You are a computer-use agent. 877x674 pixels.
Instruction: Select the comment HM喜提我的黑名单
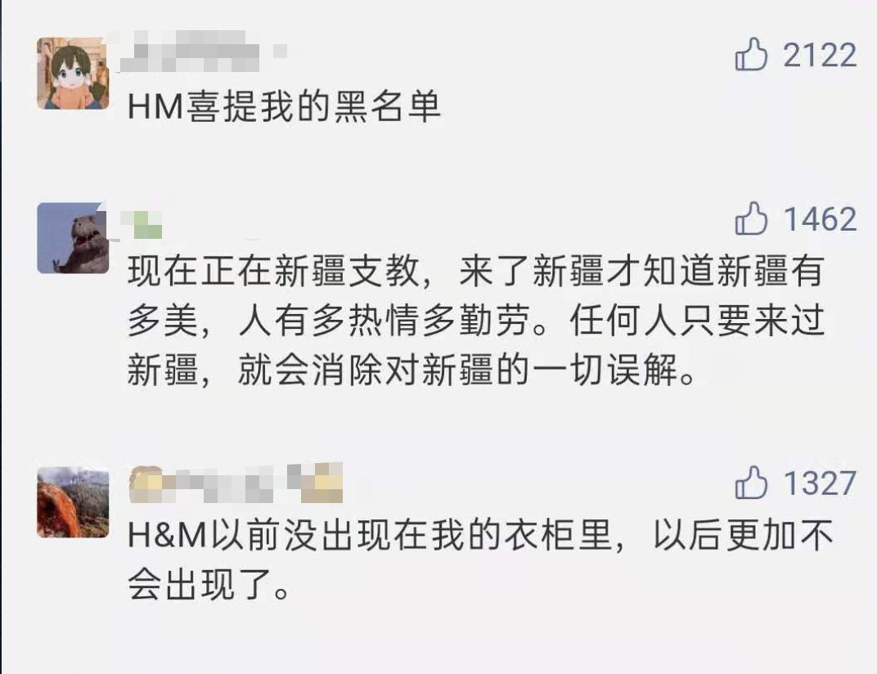click(x=284, y=106)
